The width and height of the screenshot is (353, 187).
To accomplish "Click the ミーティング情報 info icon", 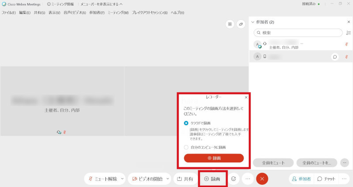I will 49,4.
